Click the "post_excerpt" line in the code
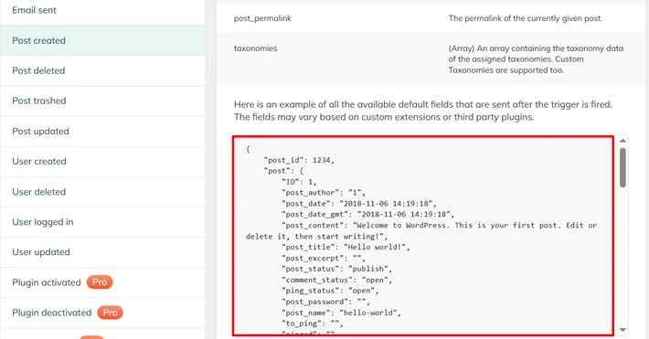The image size is (649, 339). (x=324, y=259)
